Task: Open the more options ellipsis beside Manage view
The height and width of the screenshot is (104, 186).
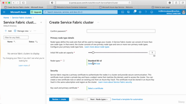Action: (35, 31)
